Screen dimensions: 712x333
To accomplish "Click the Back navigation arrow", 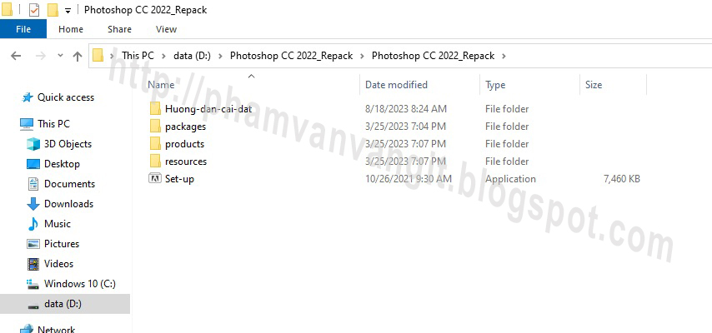I will [16, 56].
